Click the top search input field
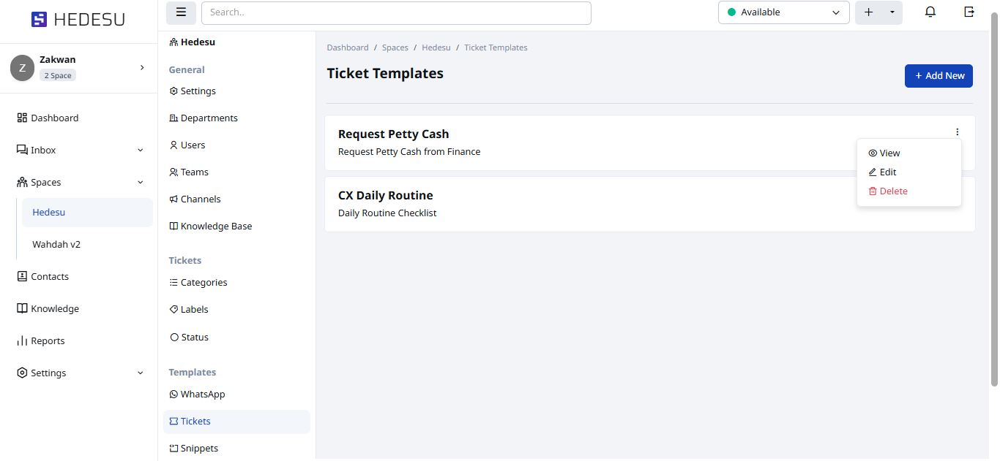This screenshot has width=1000, height=461. (x=396, y=12)
